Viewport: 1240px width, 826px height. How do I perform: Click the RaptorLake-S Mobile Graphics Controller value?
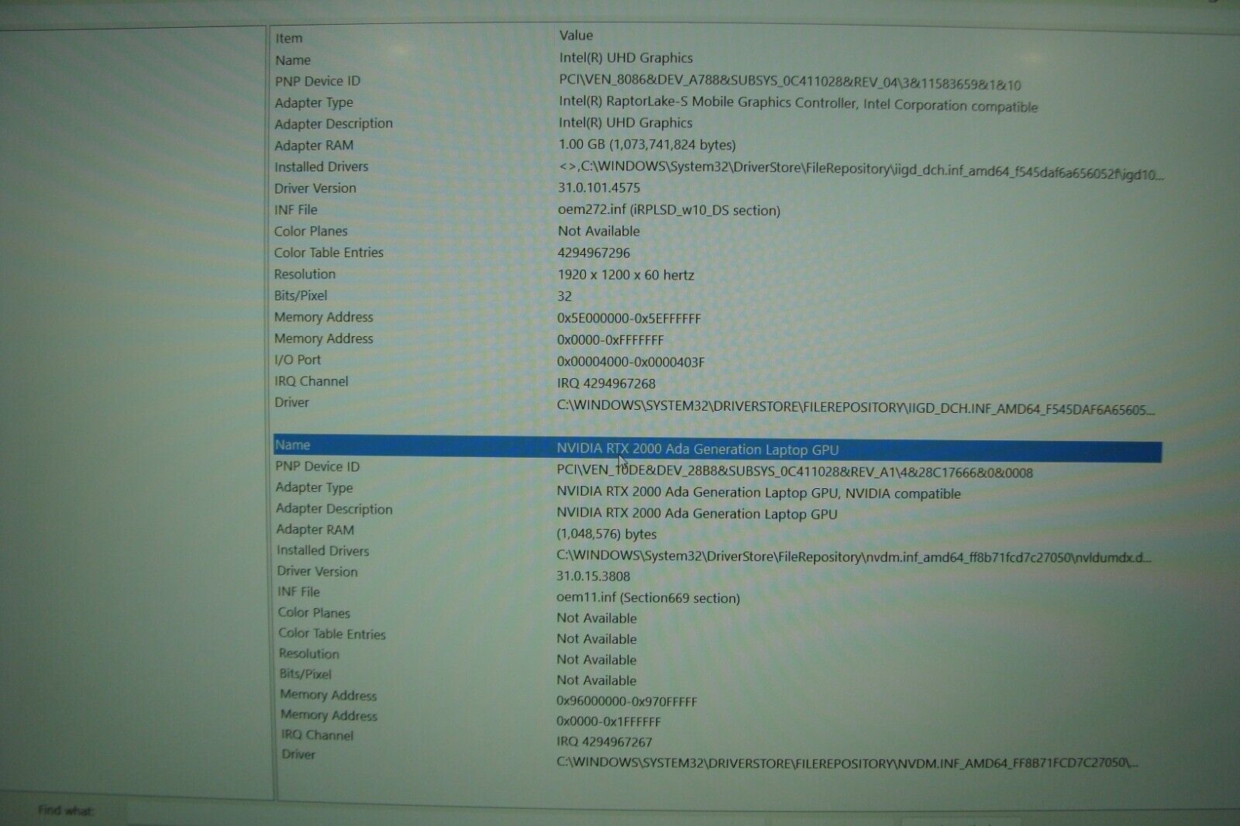click(x=798, y=104)
